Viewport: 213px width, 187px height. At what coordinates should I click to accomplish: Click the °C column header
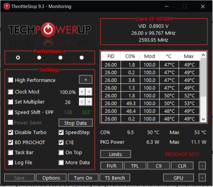click(169, 56)
